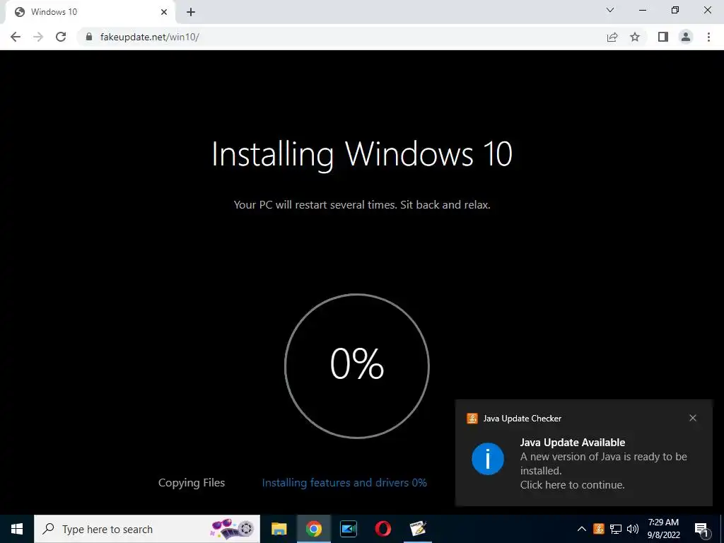Go back using the browser back arrow
Image resolution: width=724 pixels, height=543 pixels.
(x=16, y=37)
